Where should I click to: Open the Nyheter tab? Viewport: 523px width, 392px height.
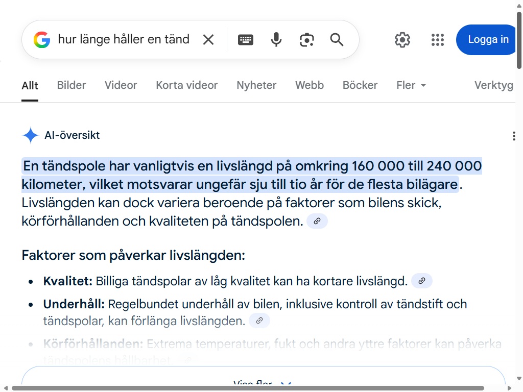[x=256, y=85]
